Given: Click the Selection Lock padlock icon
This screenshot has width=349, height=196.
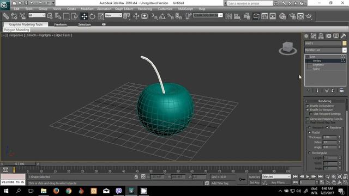Looking at the screenshot, I should [x=136, y=176].
